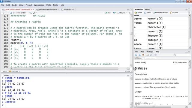The image size is (192, 108).
Task: Maximize the Console pane
Action: coord(130,76)
